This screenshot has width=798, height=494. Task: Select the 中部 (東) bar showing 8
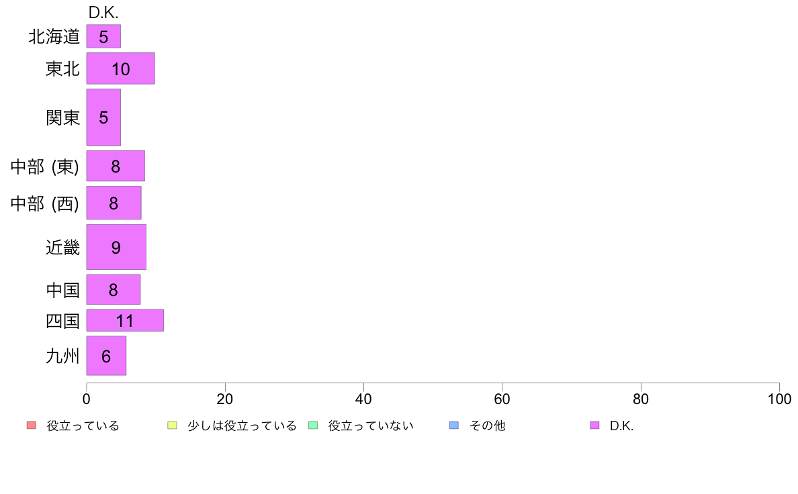click(x=116, y=166)
